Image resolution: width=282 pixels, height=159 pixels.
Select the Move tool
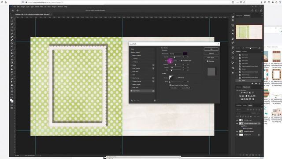[x=12, y=18]
